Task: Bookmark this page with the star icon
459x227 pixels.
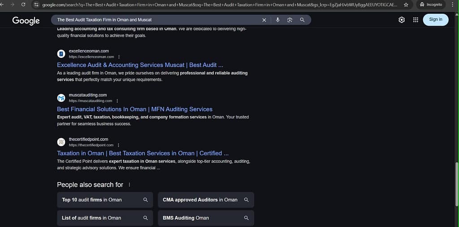Action: click(x=406, y=4)
